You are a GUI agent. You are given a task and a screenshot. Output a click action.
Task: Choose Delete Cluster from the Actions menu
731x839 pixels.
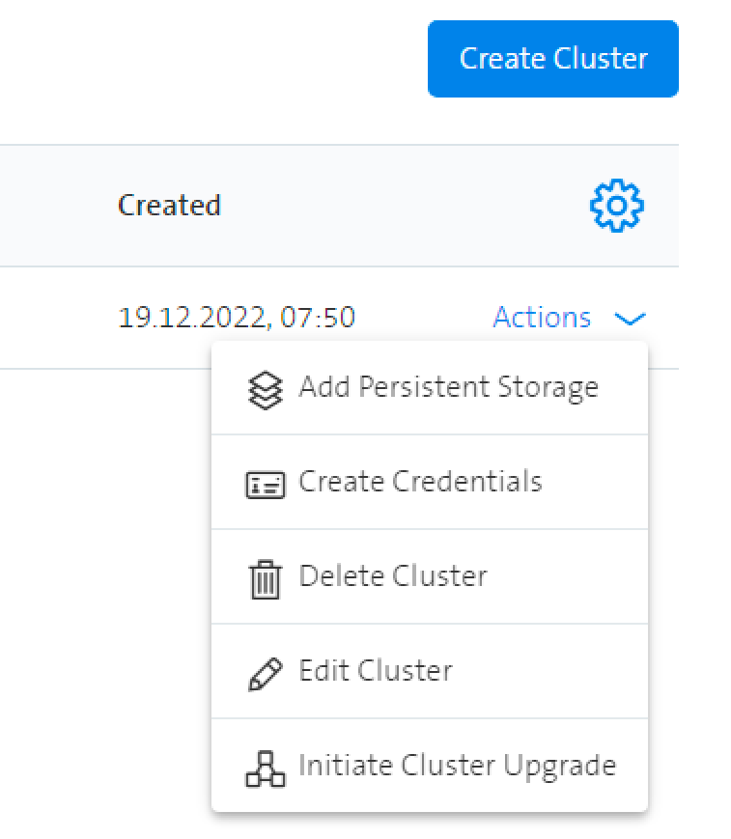coord(430,576)
